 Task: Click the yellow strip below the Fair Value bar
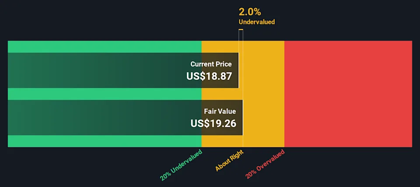[x=221, y=141]
